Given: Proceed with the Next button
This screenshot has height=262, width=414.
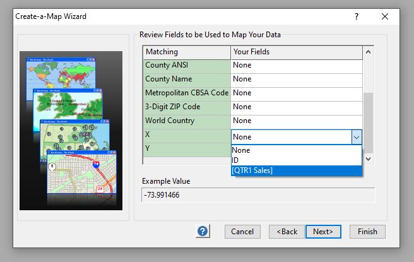Looking at the screenshot, I should 323,232.
